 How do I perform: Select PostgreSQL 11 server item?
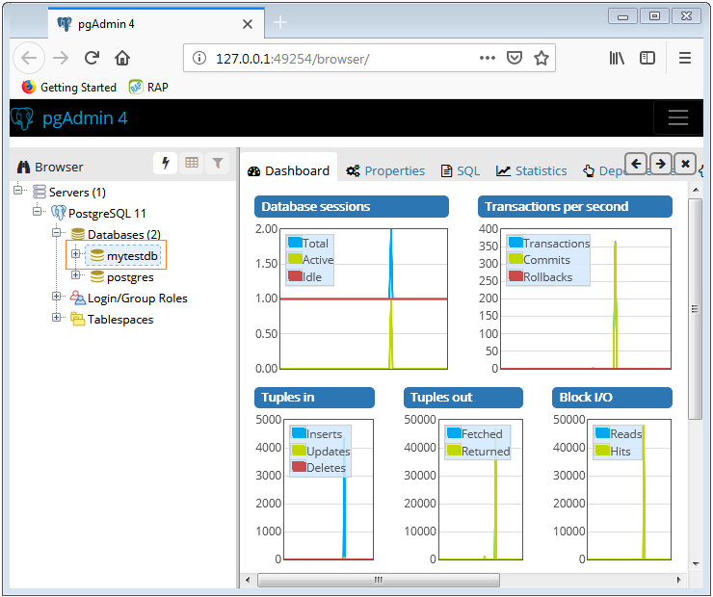pyautogui.click(x=98, y=213)
